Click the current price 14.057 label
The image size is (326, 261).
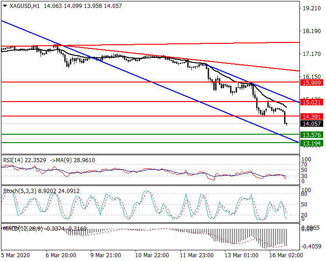click(312, 124)
